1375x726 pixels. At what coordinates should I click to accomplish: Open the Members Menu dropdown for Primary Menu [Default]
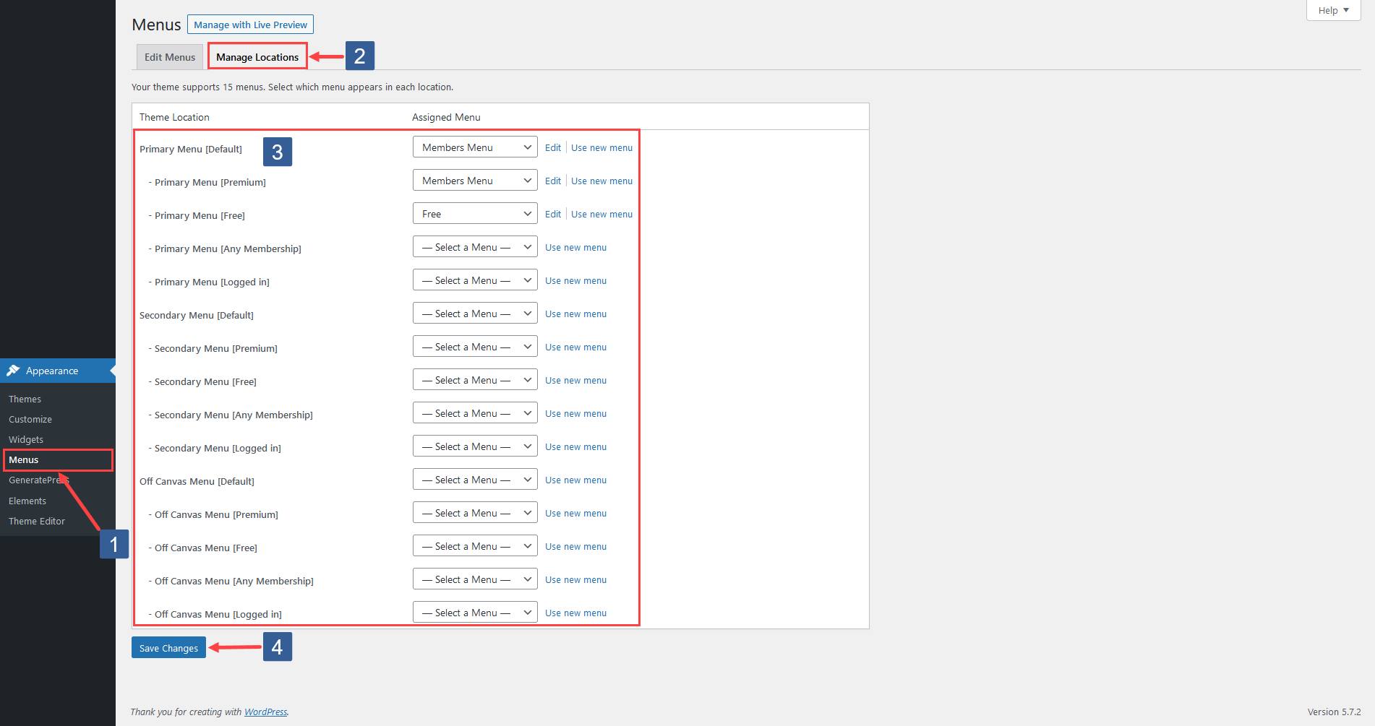[x=474, y=147]
